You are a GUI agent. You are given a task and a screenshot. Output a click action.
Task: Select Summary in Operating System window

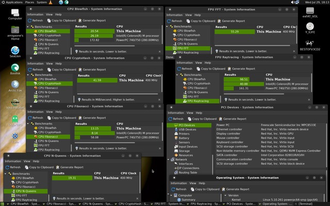pyautogui.click(x=188, y=200)
